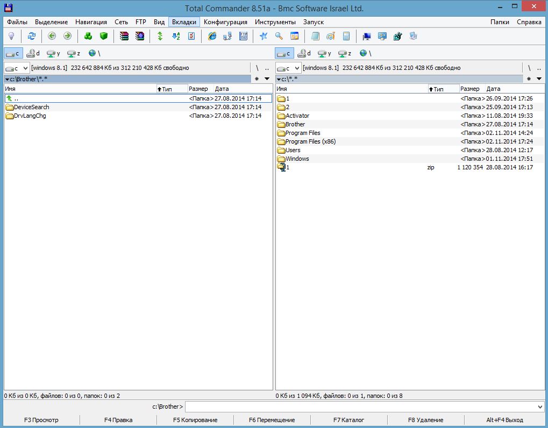This screenshot has width=548, height=428.
Task: Open the Выделение menu
Action: [x=52, y=22]
